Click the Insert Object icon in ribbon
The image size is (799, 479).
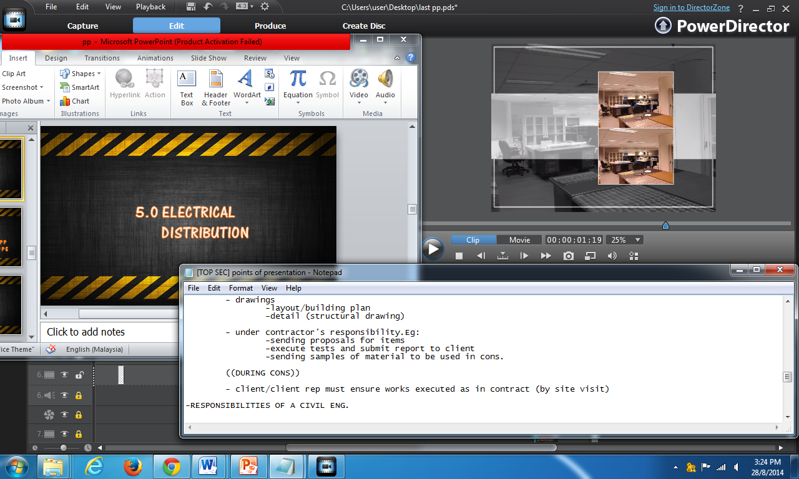(270, 101)
